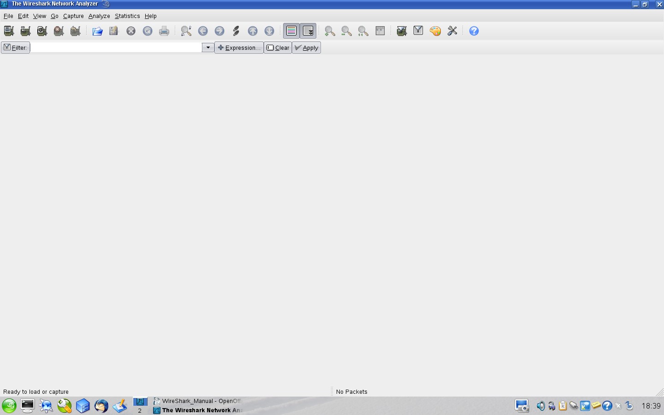Screen dimensions: 664x415
Task: Jump to the first packet
Action: pos(253,31)
